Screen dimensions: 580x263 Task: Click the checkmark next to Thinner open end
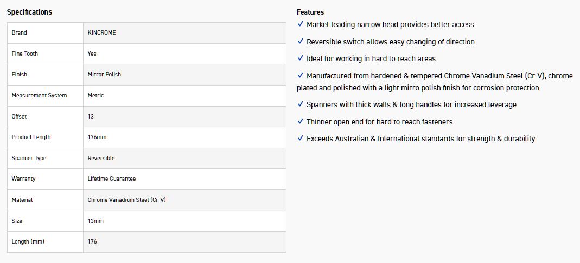point(301,122)
